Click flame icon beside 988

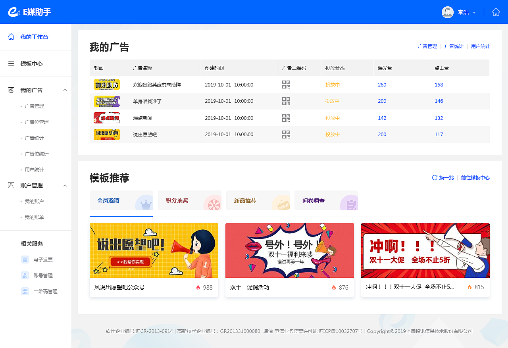tap(198, 287)
